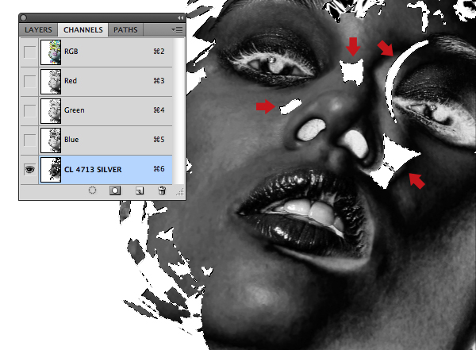Save selection as channel icon
This screenshot has height=350, width=476.
[x=115, y=190]
